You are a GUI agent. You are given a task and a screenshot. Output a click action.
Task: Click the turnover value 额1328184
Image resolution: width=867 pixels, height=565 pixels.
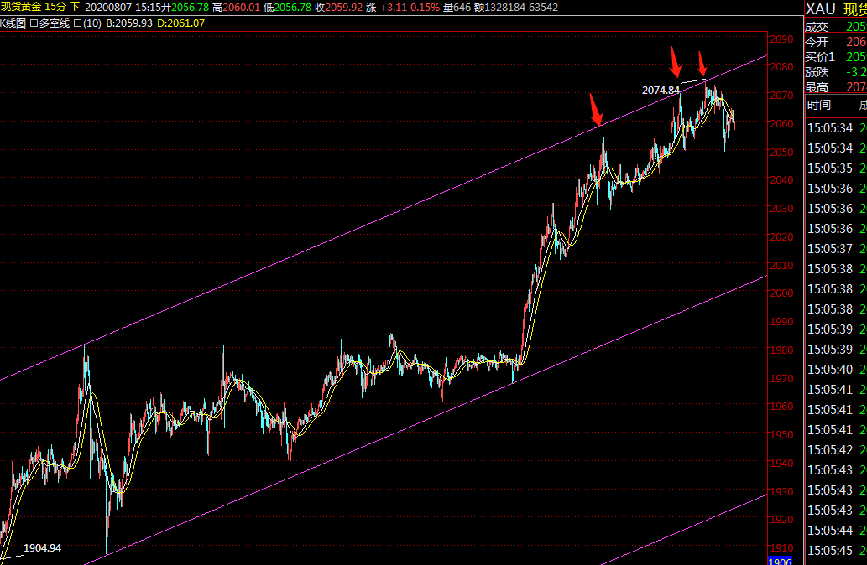click(x=500, y=8)
